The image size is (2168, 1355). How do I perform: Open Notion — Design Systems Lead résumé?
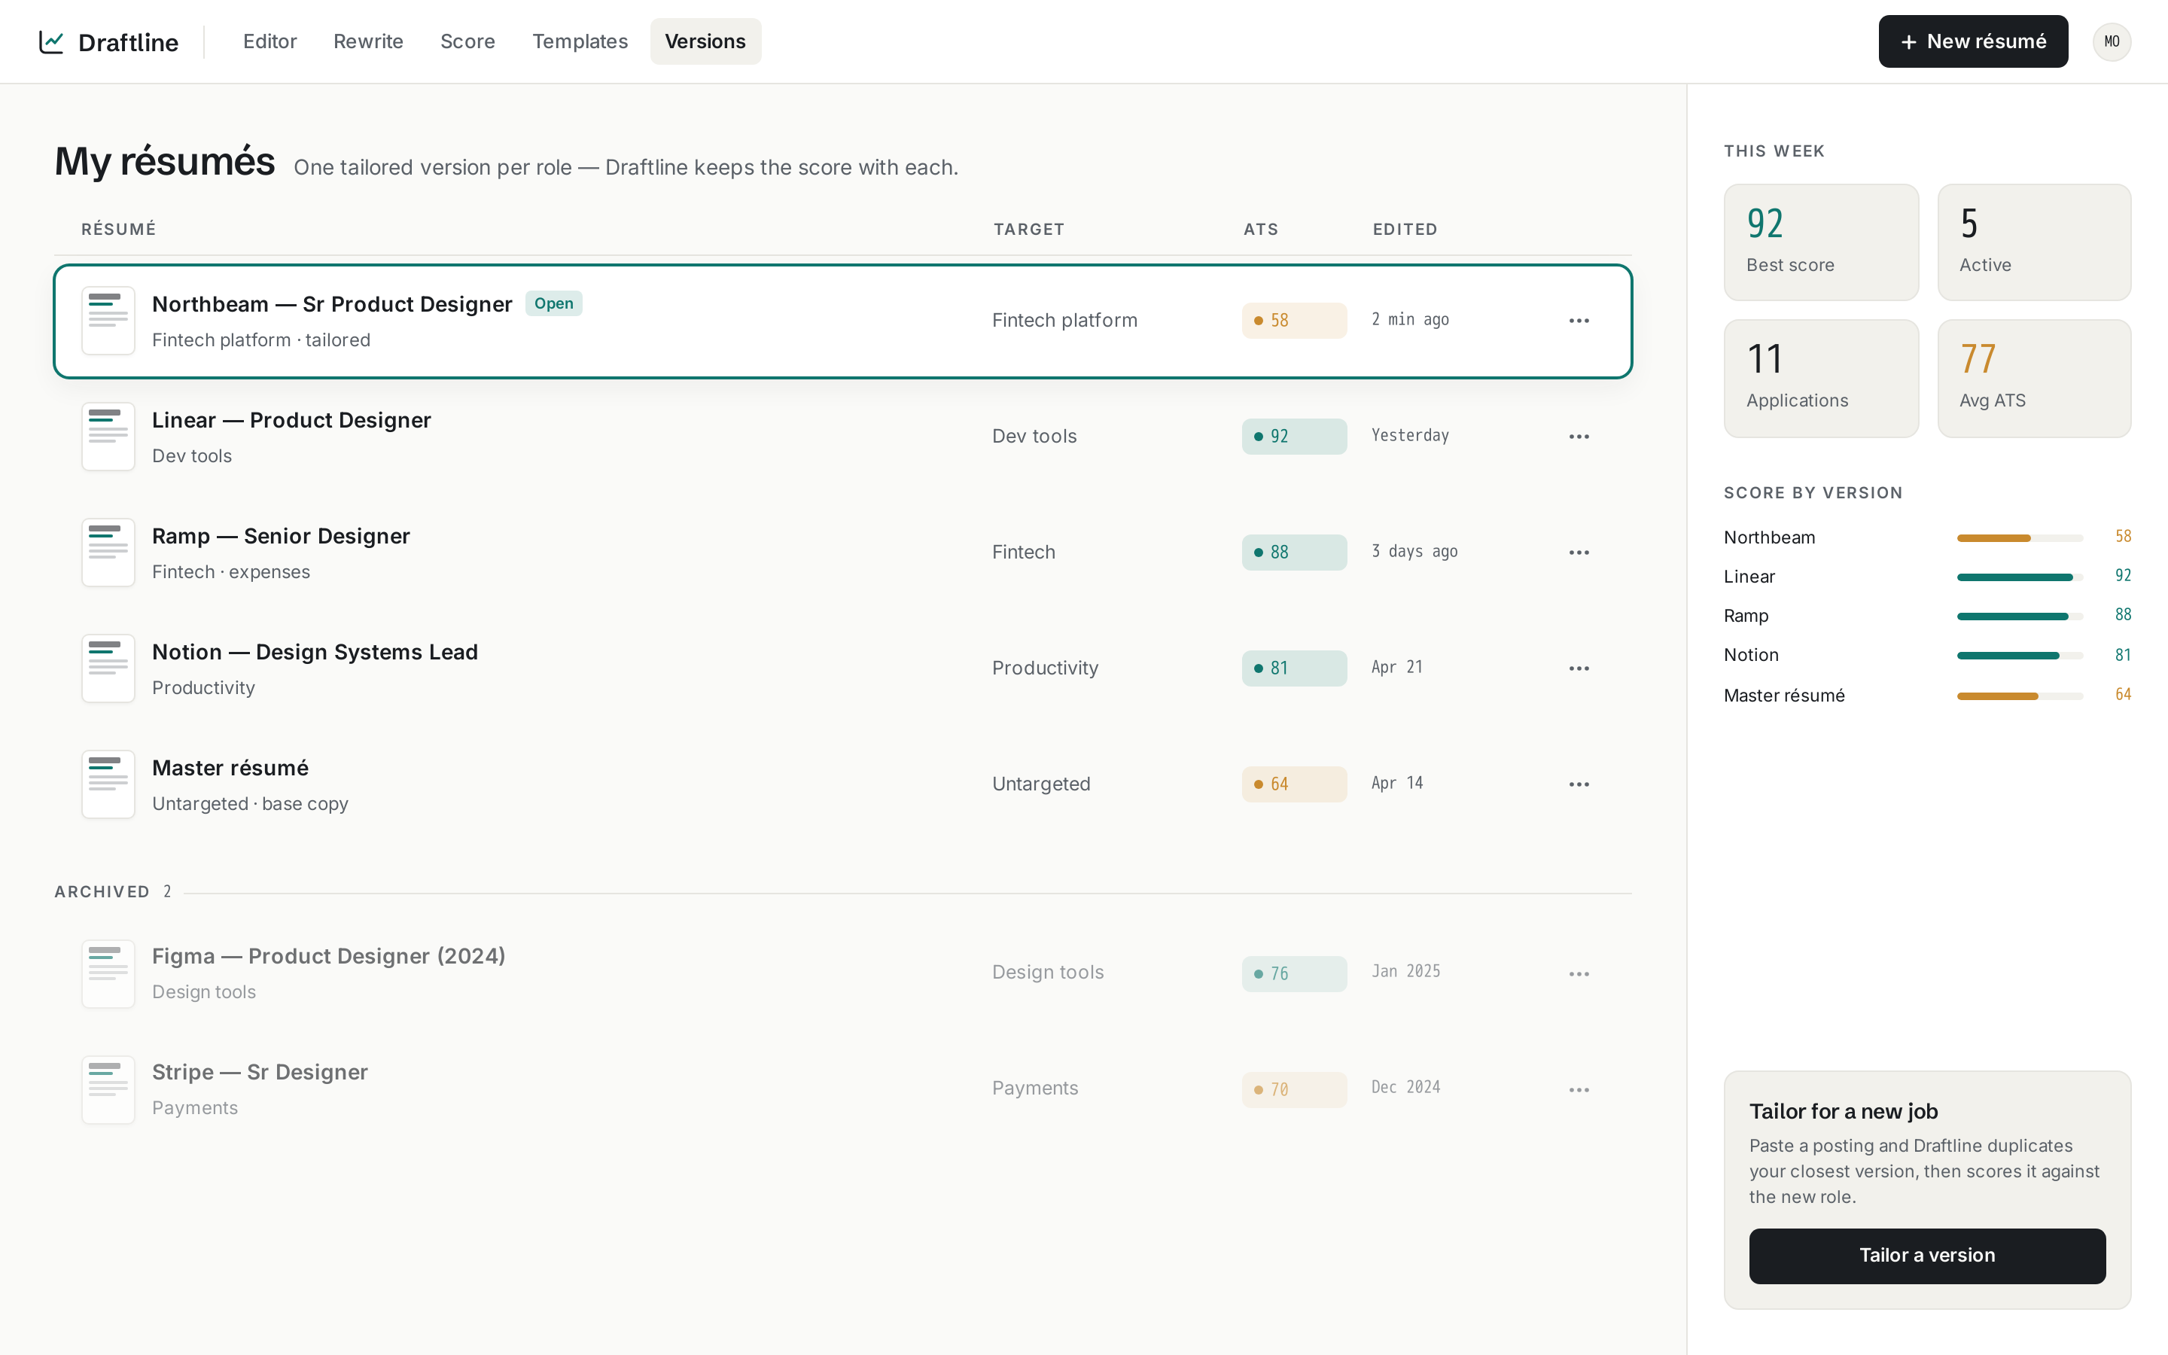coord(315,653)
